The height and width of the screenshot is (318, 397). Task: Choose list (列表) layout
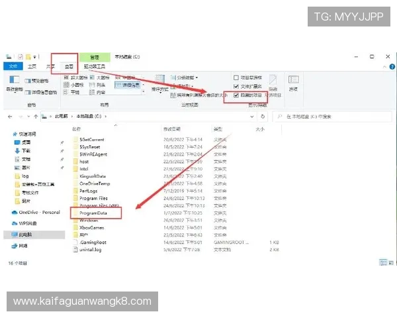point(97,85)
